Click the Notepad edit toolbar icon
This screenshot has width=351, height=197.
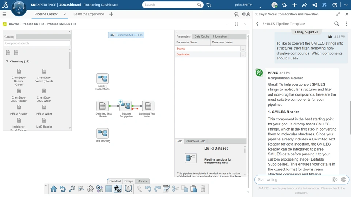click(x=166, y=189)
